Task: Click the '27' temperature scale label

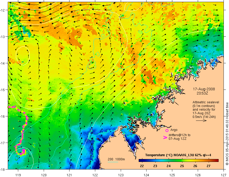Action: pos(208,166)
